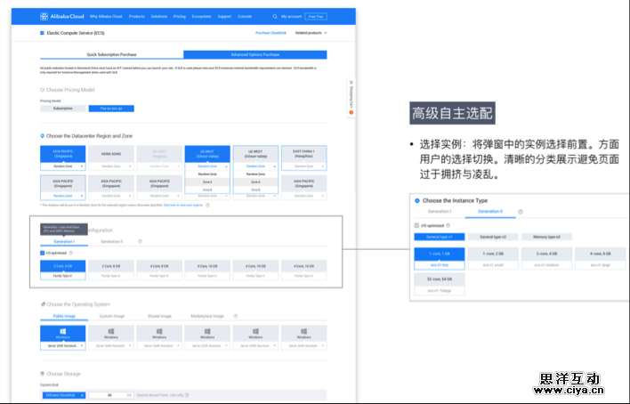
Task: Select the Pay-as-you-go pricing model
Action: point(111,108)
